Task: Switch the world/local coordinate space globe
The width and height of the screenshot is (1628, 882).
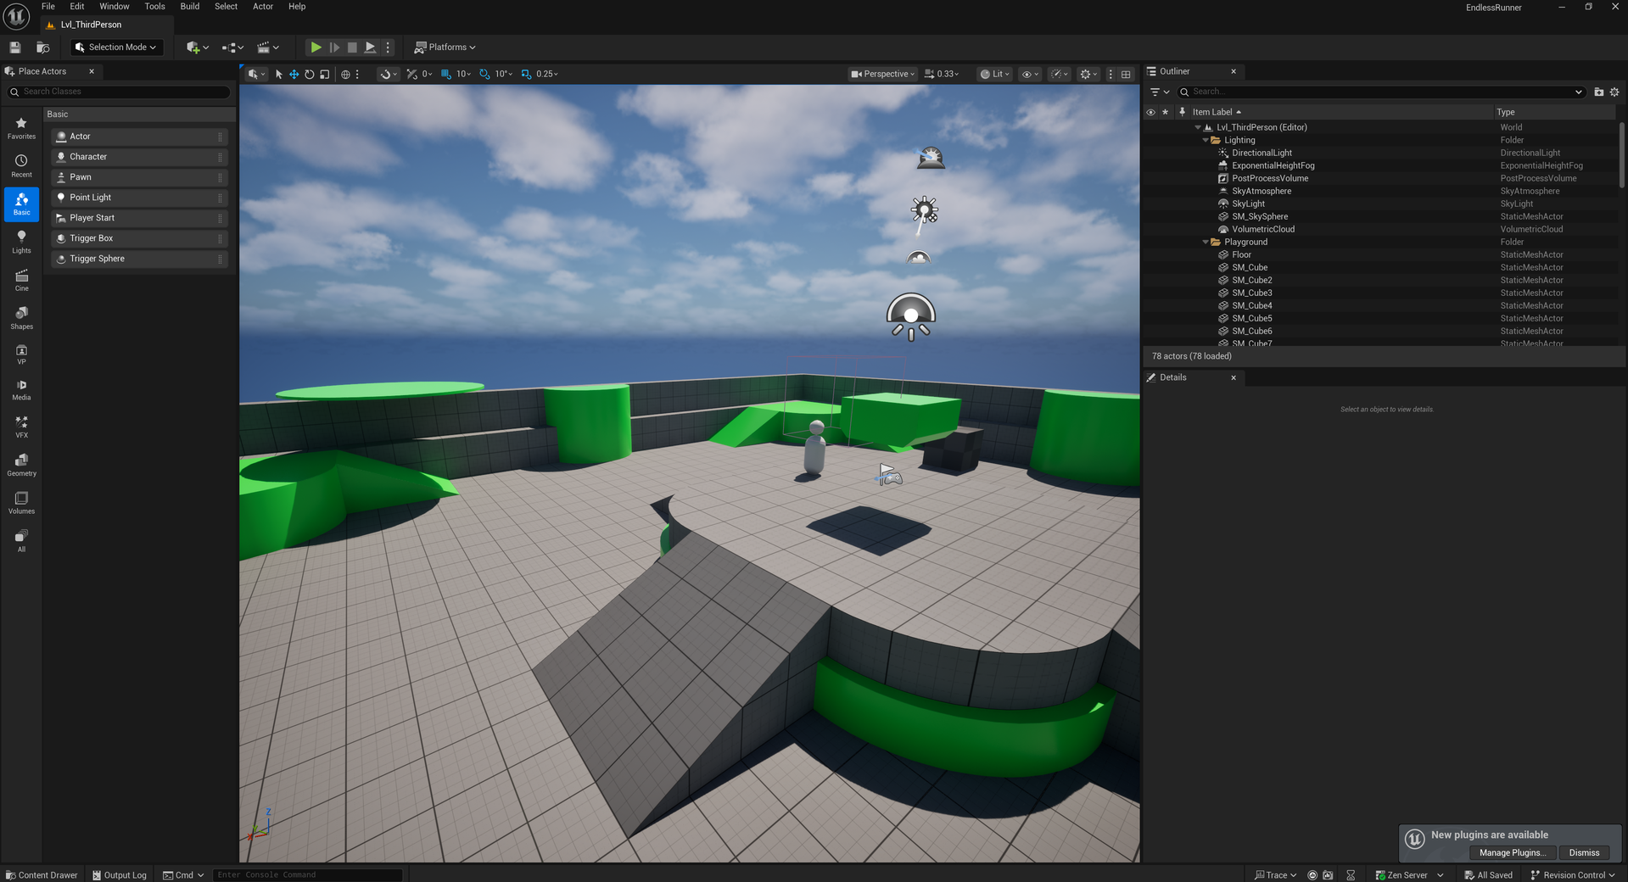Action: (x=345, y=74)
